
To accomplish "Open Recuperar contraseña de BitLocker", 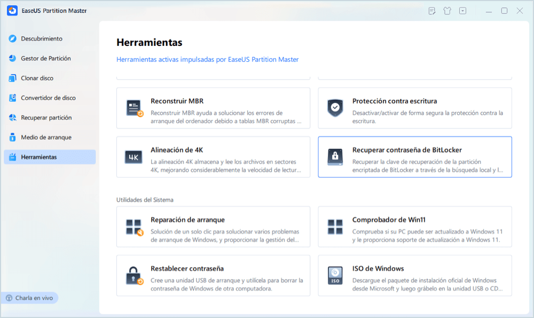I will pyautogui.click(x=415, y=157).
